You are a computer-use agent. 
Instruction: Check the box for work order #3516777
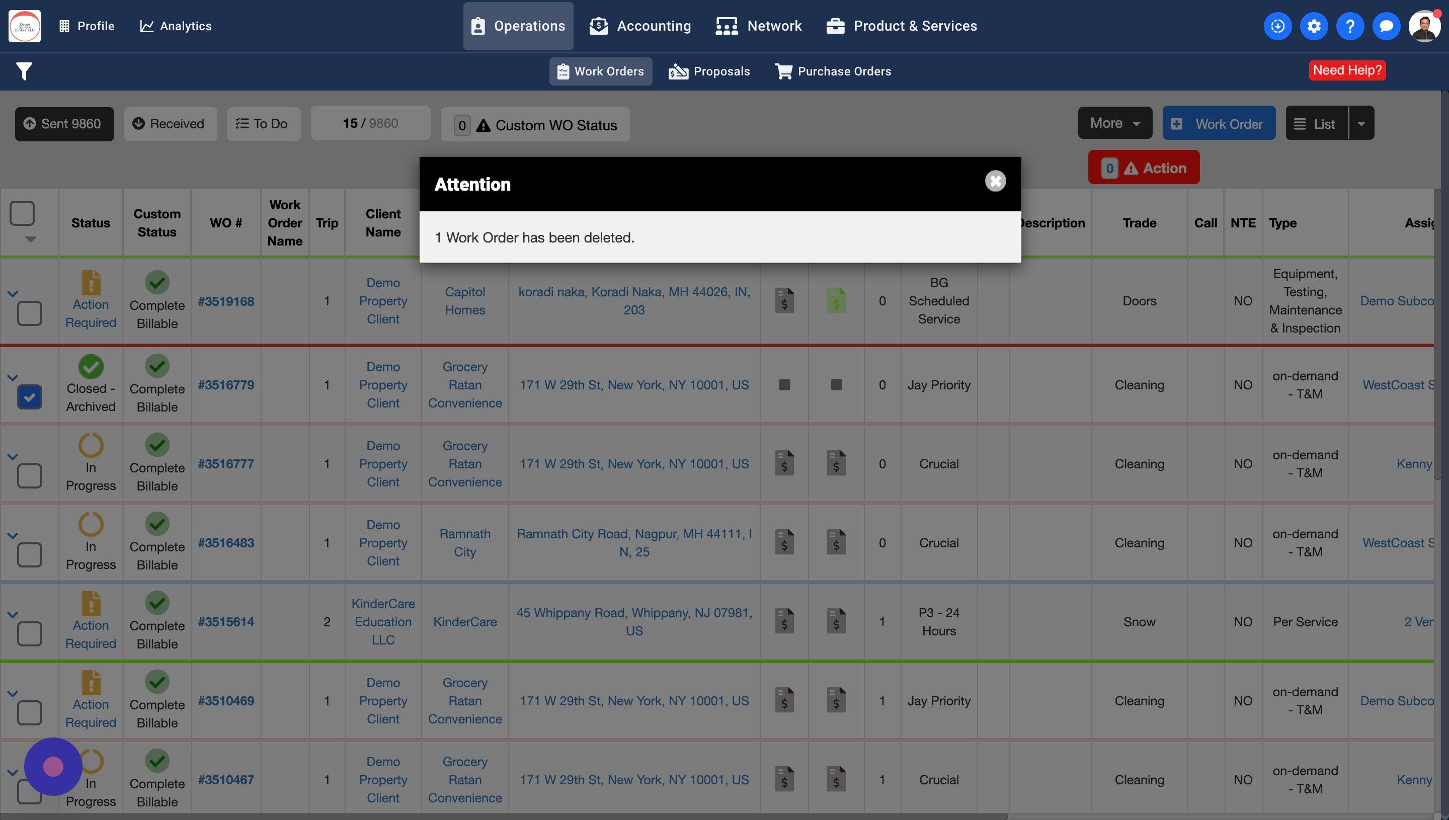[29, 476]
